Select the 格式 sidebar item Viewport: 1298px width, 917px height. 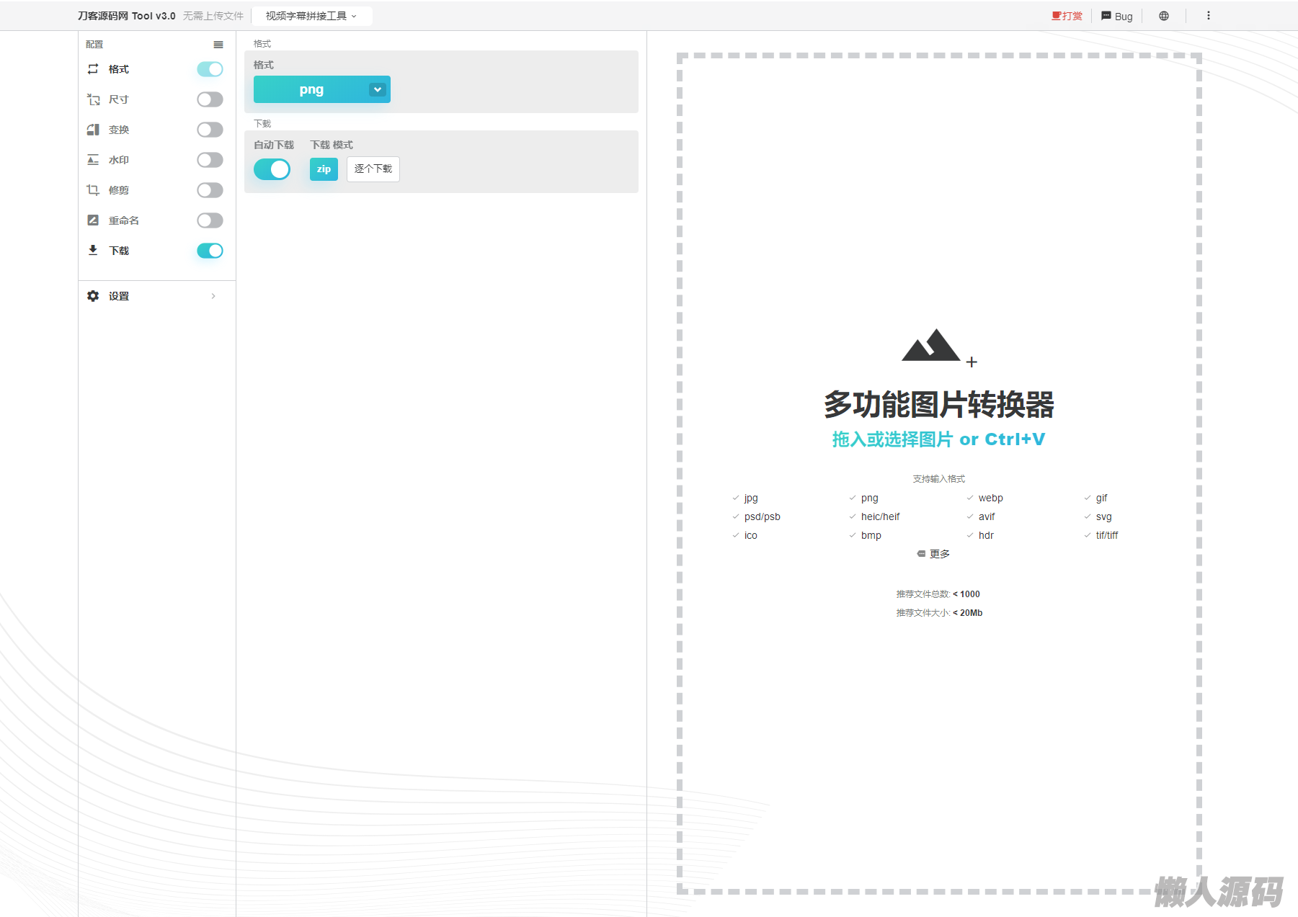click(119, 69)
